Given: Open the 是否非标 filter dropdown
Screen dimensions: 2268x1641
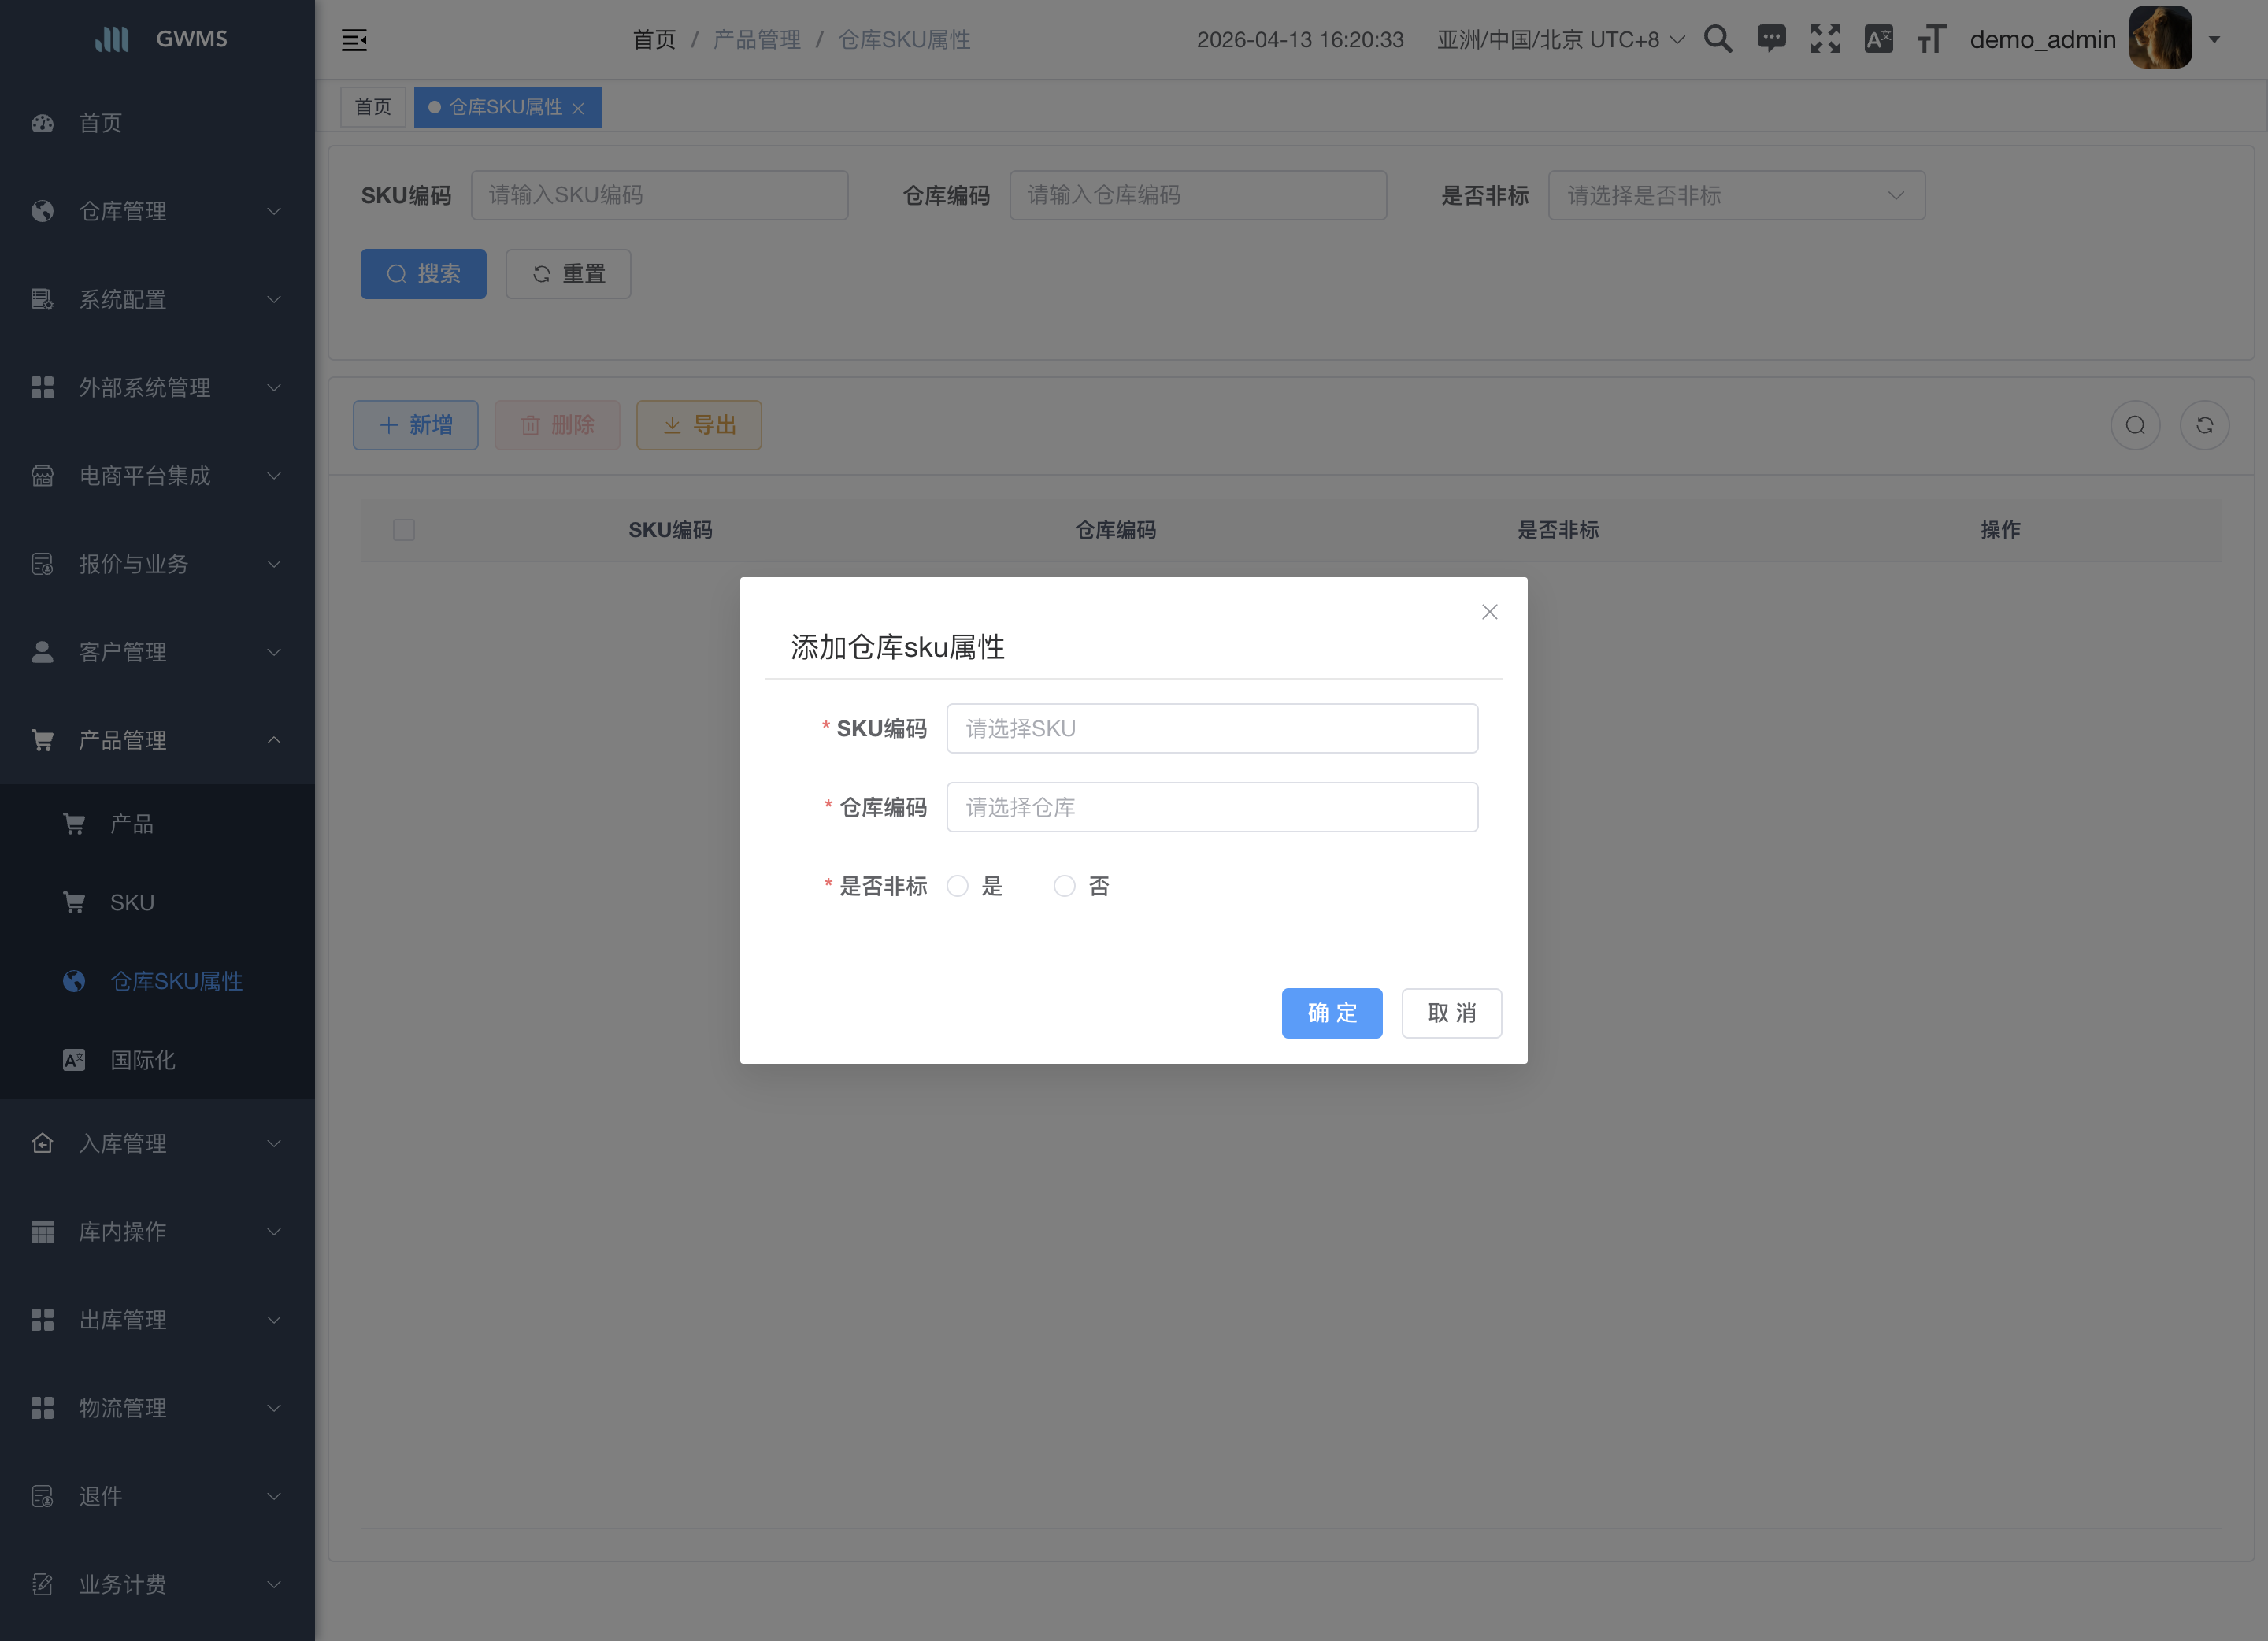Looking at the screenshot, I should (1736, 195).
